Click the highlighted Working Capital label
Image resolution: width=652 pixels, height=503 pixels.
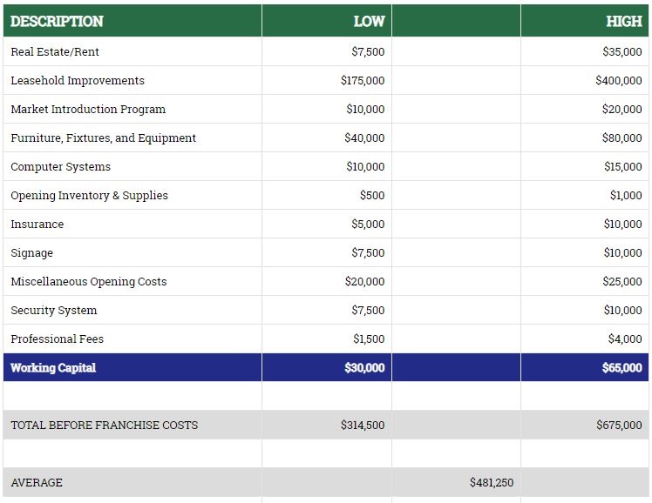(53, 368)
